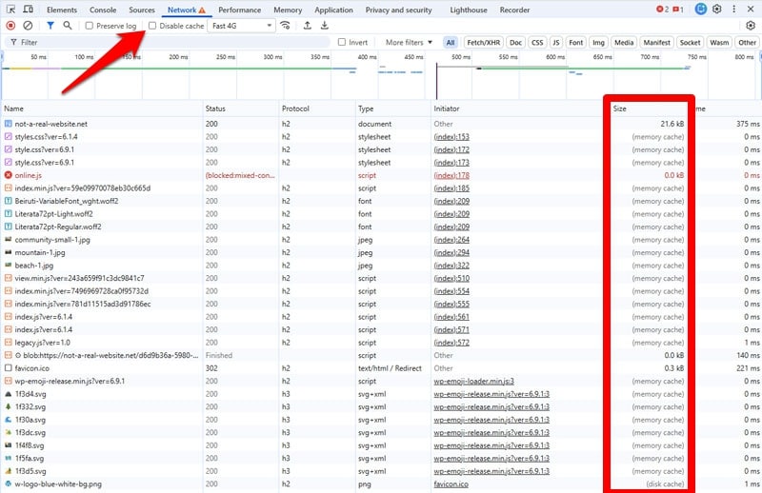Image resolution: width=762 pixels, height=493 pixels.
Task: Filter requests by Img
Action: click(x=598, y=42)
